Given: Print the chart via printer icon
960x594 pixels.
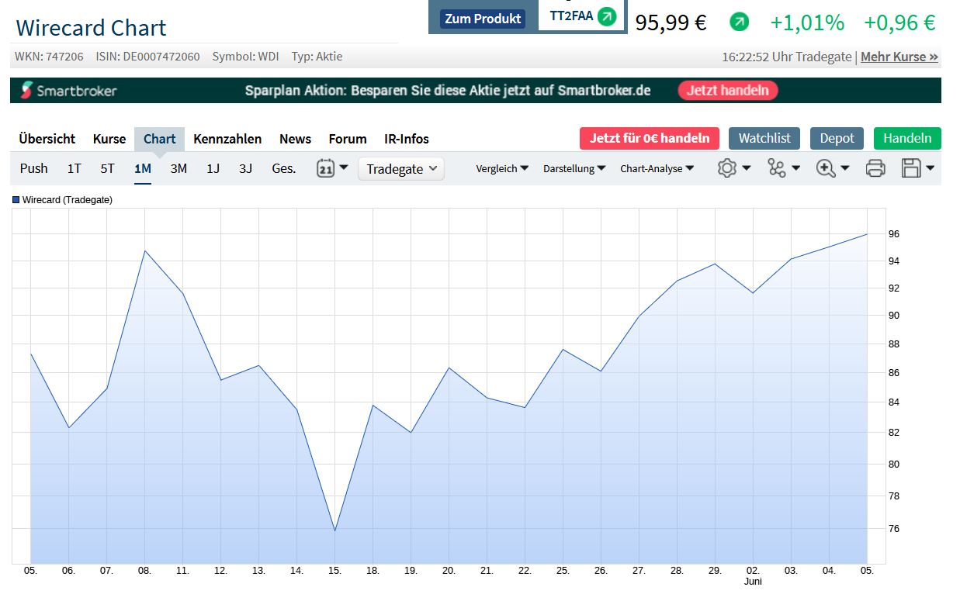Looking at the screenshot, I should pos(875,167).
